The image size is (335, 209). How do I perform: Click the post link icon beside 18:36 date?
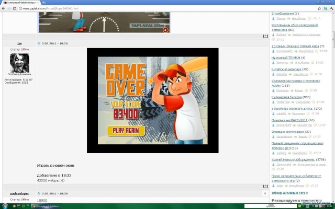[x=39, y=193]
